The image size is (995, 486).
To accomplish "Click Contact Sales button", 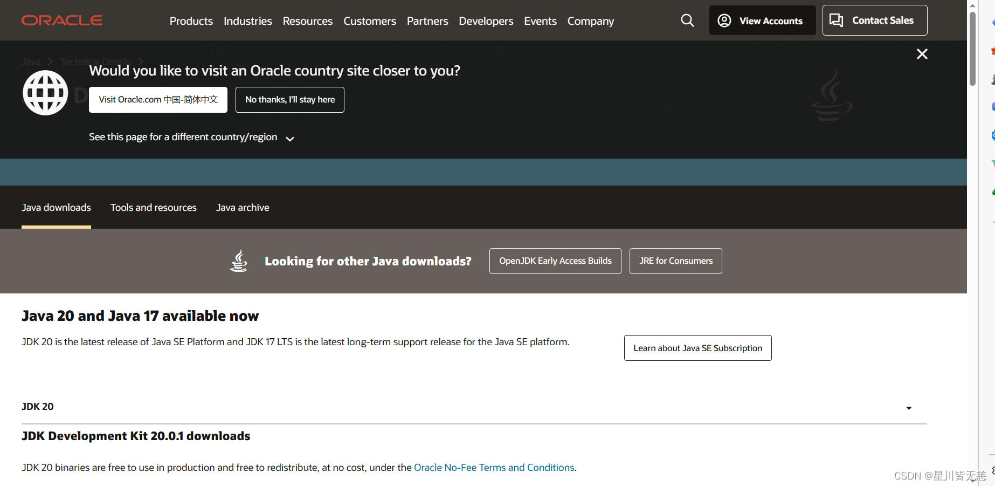I will point(874,20).
